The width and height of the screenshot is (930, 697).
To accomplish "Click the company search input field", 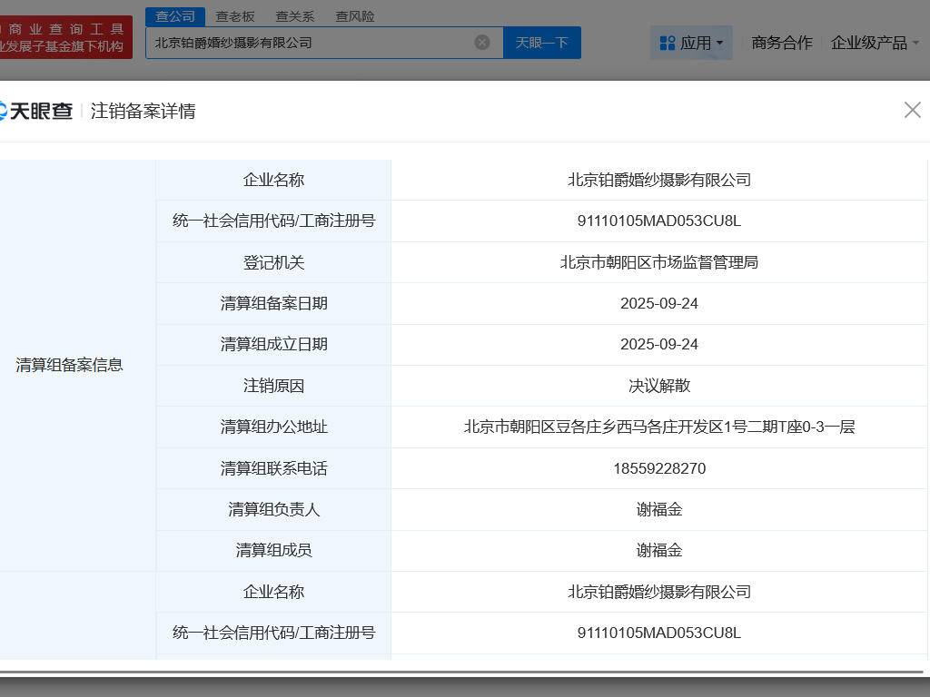I will click(309, 43).
